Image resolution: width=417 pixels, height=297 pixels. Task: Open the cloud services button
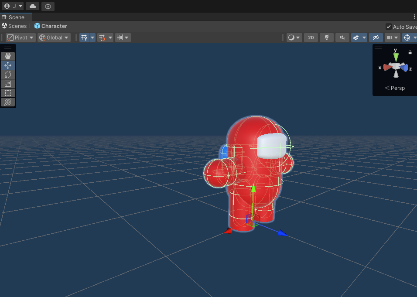coord(33,6)
